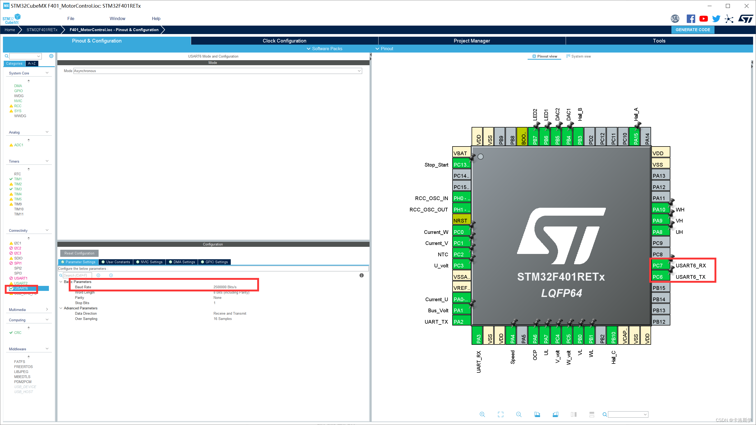Image resolution: width=756 pixels, height=425 pixels.
Task: Open ST YouTube channel icon
Action: [703, 19]
